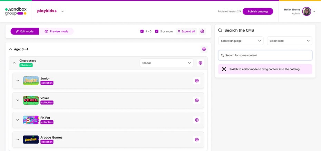This screenshot has height=151, width=321.
Task: Open the Select kind dropdown
Action: [x=290, y=41]
